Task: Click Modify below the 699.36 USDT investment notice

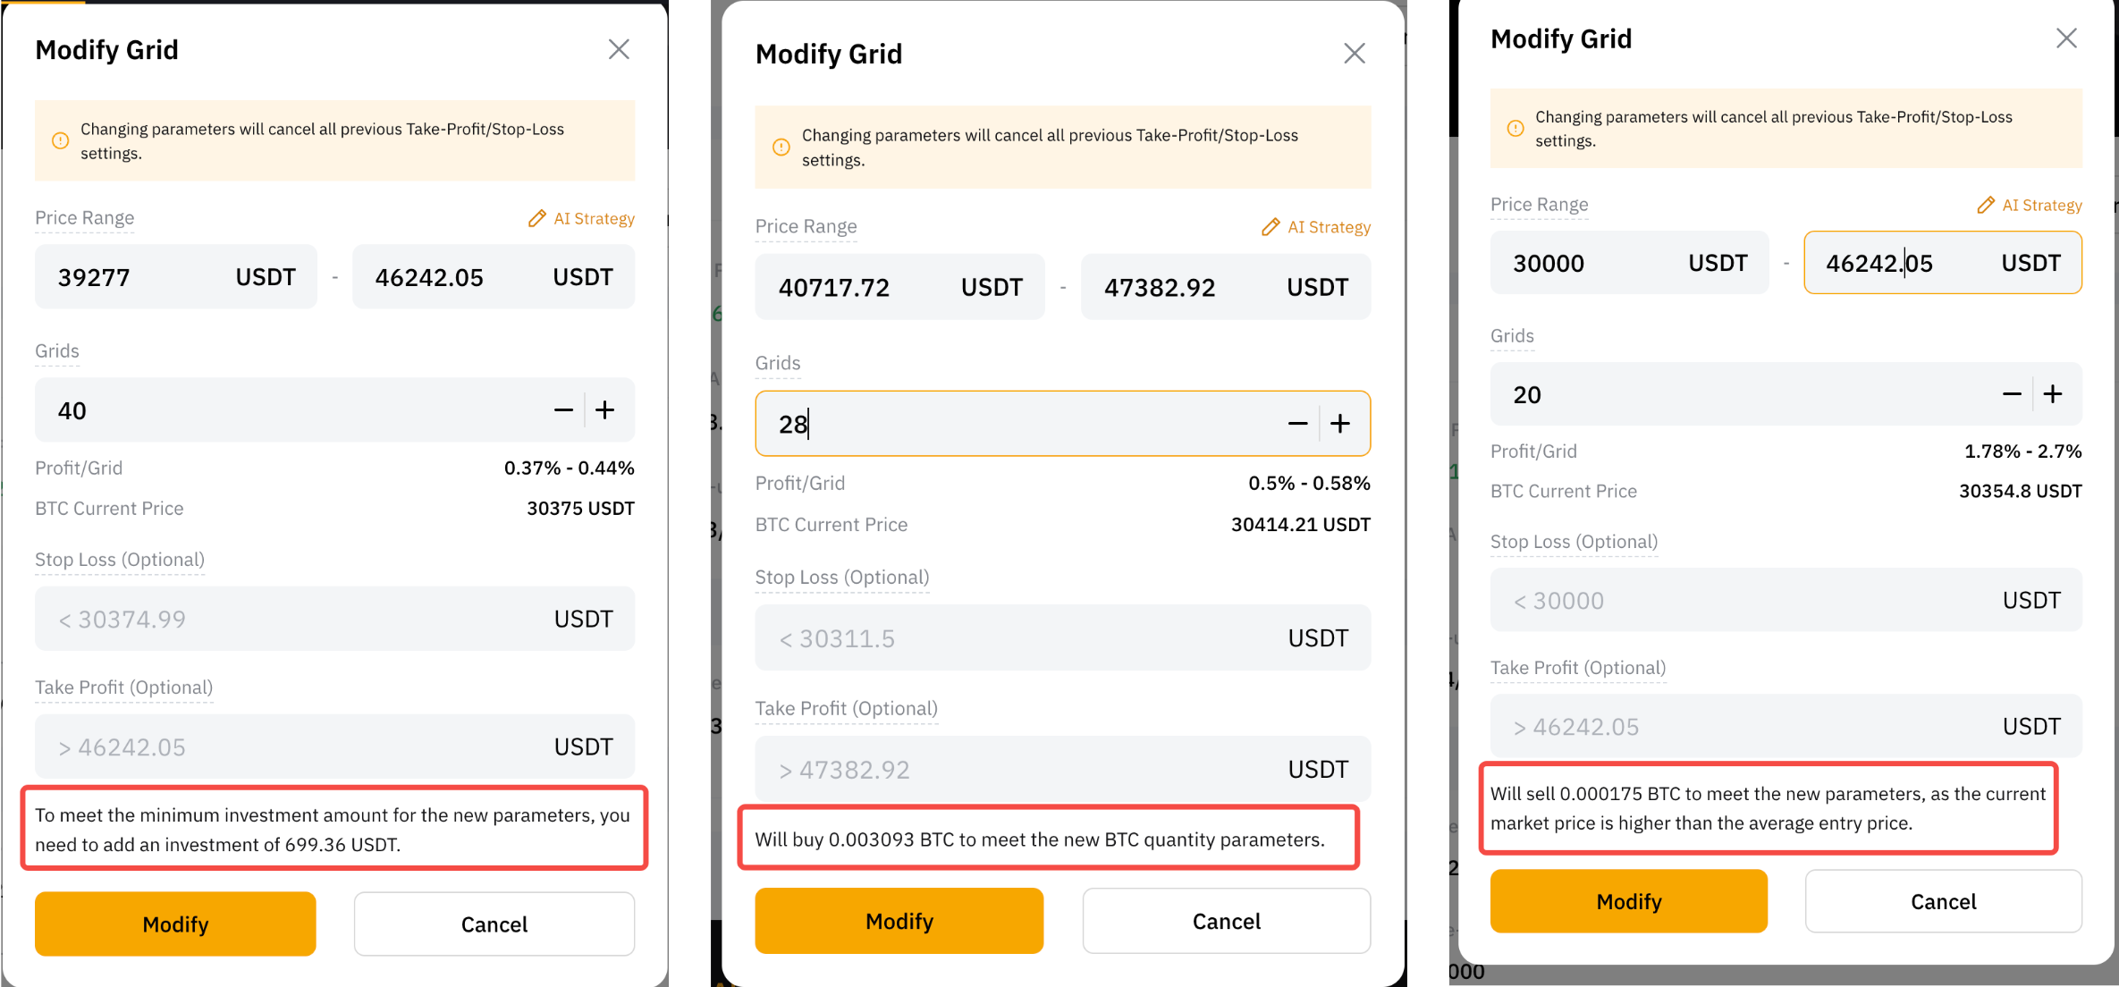Action: tap(175, 924)
